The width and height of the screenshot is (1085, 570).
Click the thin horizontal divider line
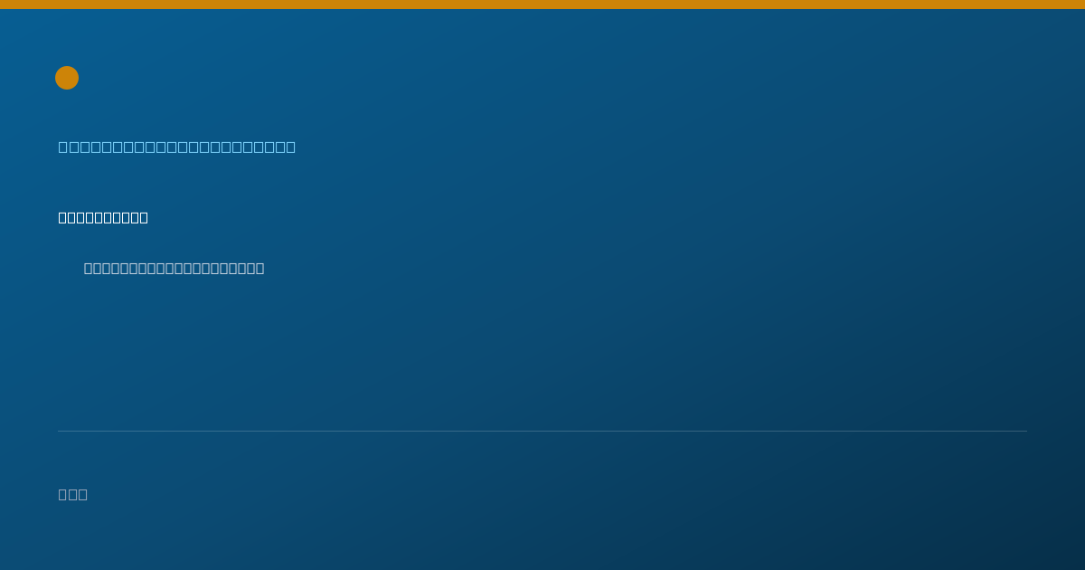tap(542, 431)
